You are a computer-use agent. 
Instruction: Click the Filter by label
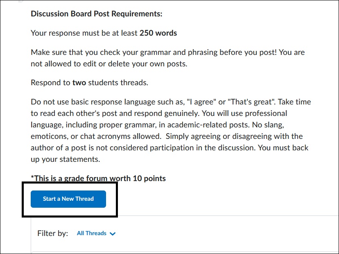point(52,233)
